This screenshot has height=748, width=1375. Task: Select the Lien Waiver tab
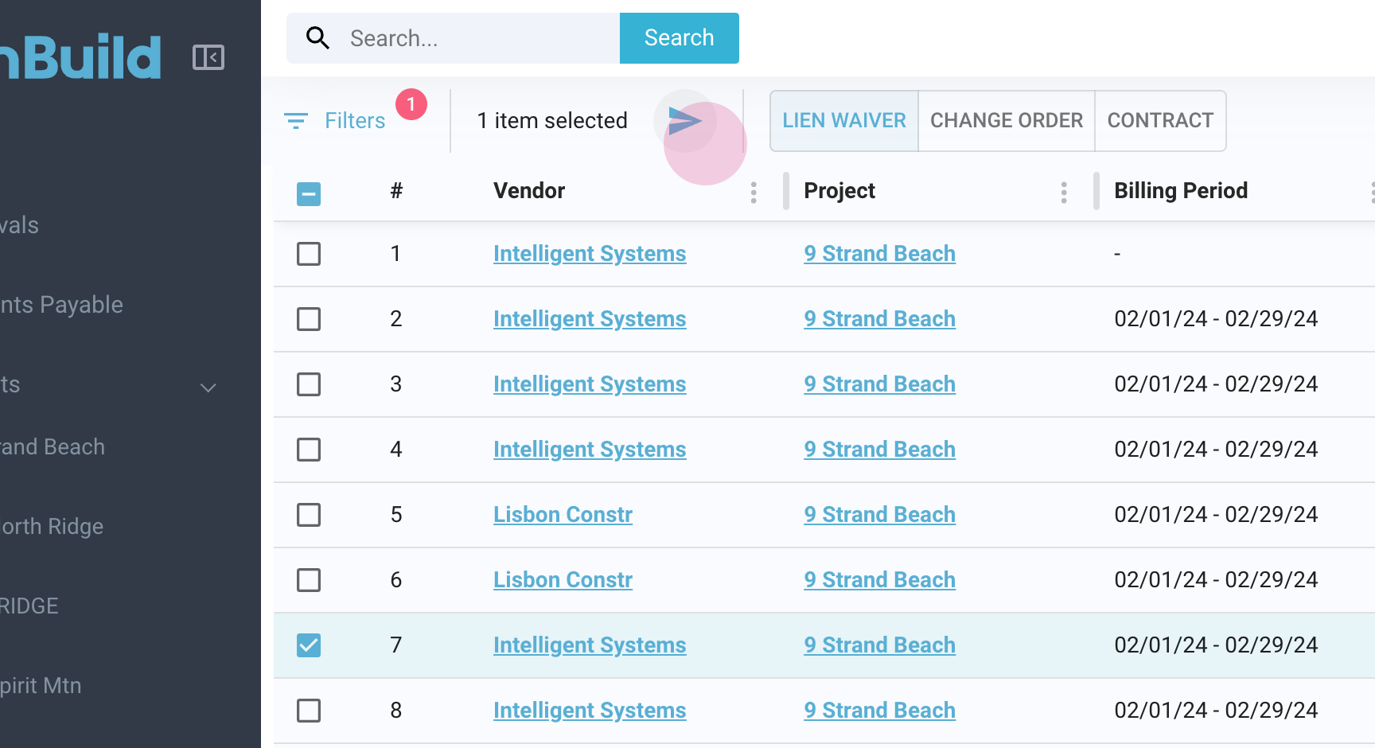tap(843, 121)
